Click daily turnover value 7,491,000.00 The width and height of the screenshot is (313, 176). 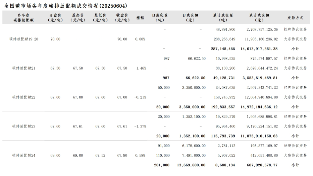coord(194,155)
